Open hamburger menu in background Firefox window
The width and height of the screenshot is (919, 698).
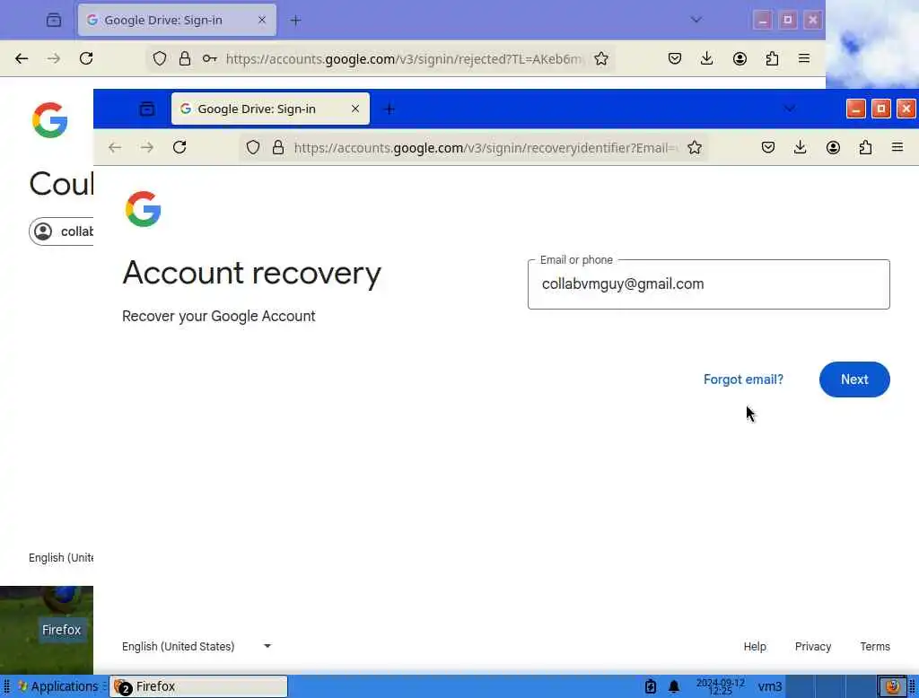click(x=803, y=58)
